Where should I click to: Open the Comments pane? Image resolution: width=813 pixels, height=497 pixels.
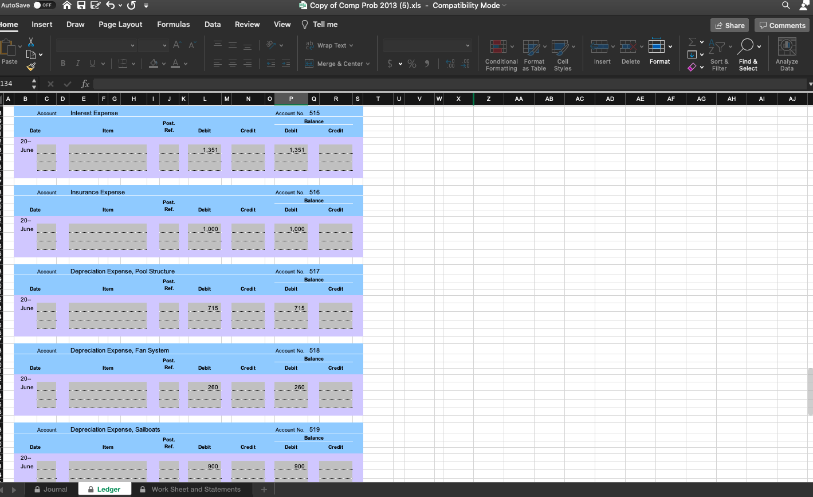click(782, 25)
